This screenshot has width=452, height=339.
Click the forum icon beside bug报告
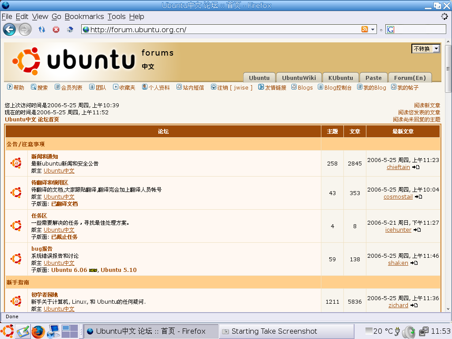point(16,259)
